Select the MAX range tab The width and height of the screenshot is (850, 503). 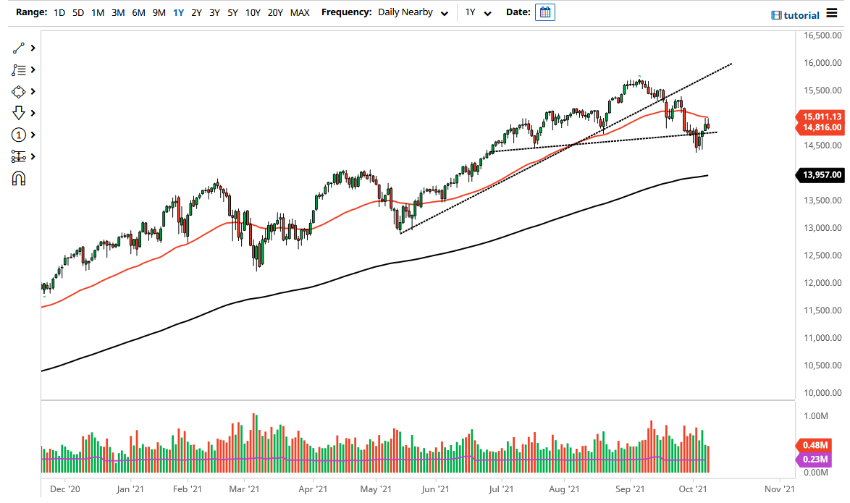point(299,12)
